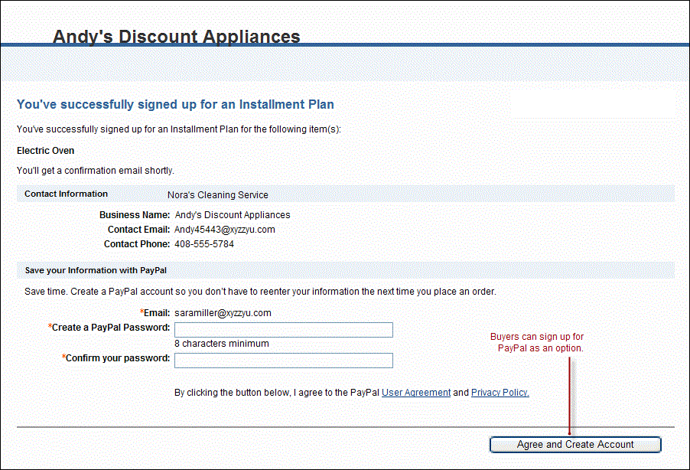Open the PayPal User Agreement link

(416, 393)
